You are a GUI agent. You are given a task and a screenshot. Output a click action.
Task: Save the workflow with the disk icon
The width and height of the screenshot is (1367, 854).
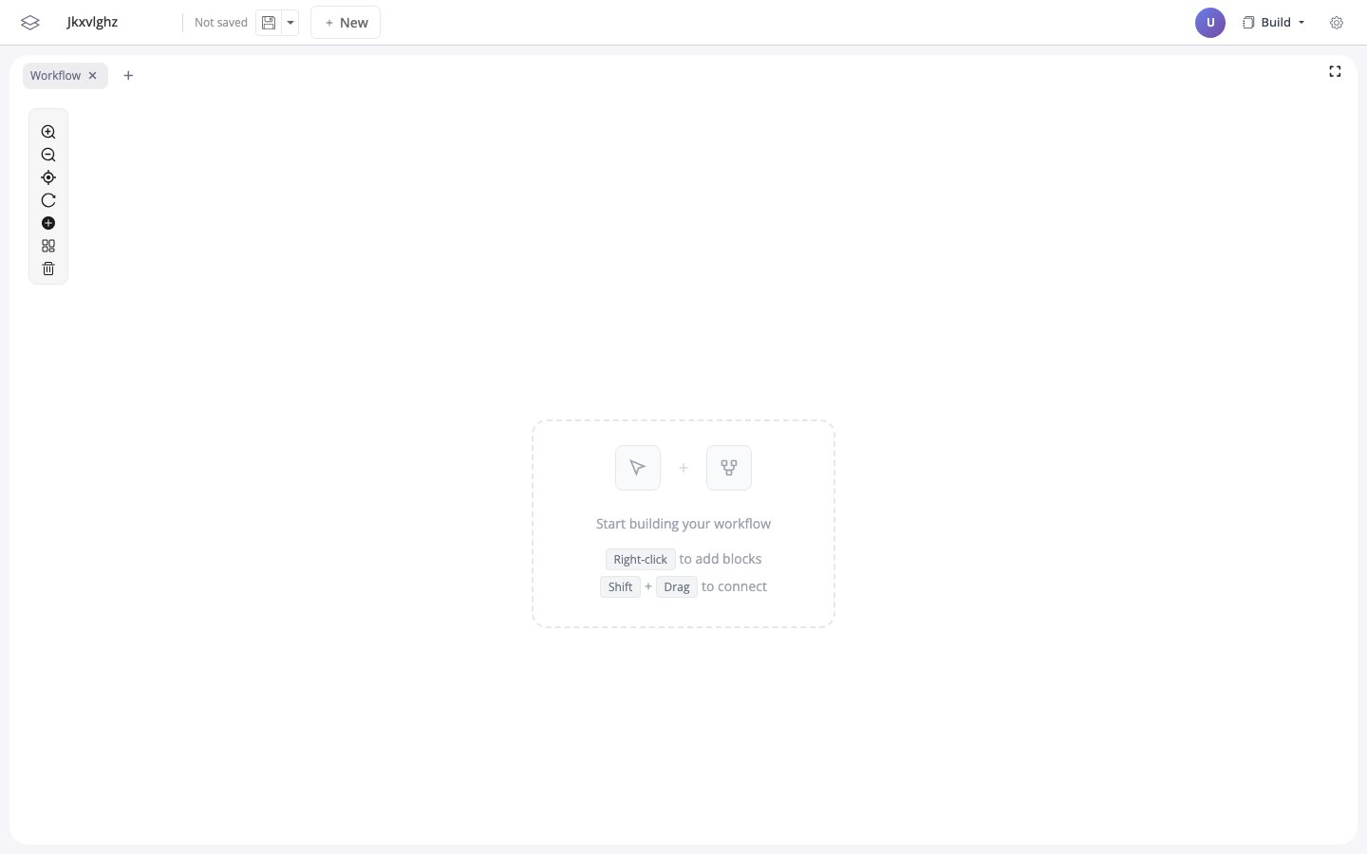click(x=269, y=23)
